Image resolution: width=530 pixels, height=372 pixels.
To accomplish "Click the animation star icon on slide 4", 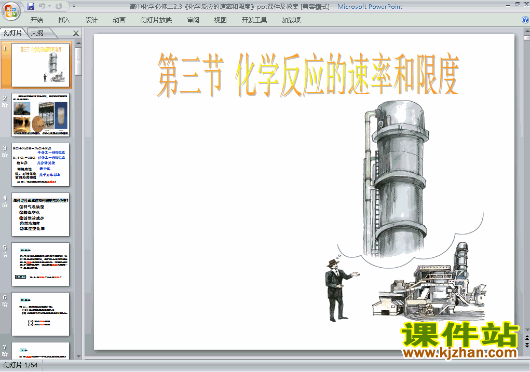I will [5, 205].
